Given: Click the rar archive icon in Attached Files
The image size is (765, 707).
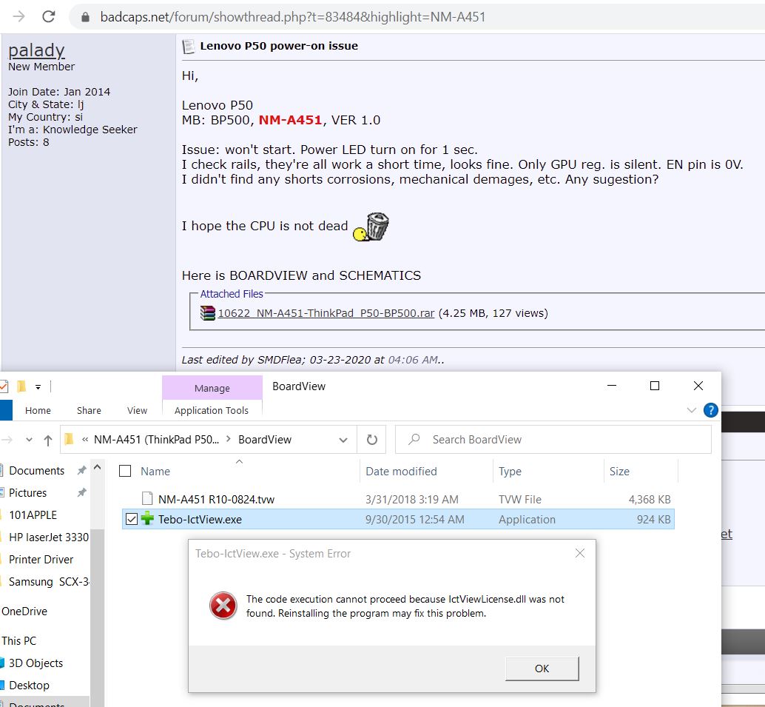Looking at the screenshot, I should click(x=207, y=313).
